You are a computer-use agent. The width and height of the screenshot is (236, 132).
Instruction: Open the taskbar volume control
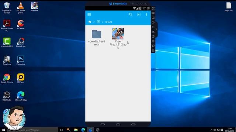pyautogui.click(x=215, y=130)
